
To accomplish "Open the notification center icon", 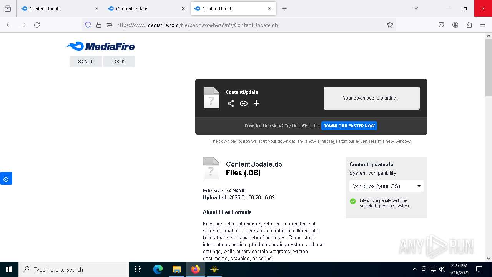I will coord(479,269).
